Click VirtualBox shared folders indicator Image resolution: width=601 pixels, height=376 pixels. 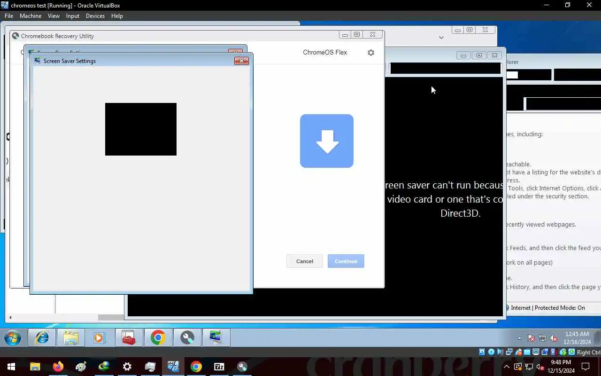527,352
